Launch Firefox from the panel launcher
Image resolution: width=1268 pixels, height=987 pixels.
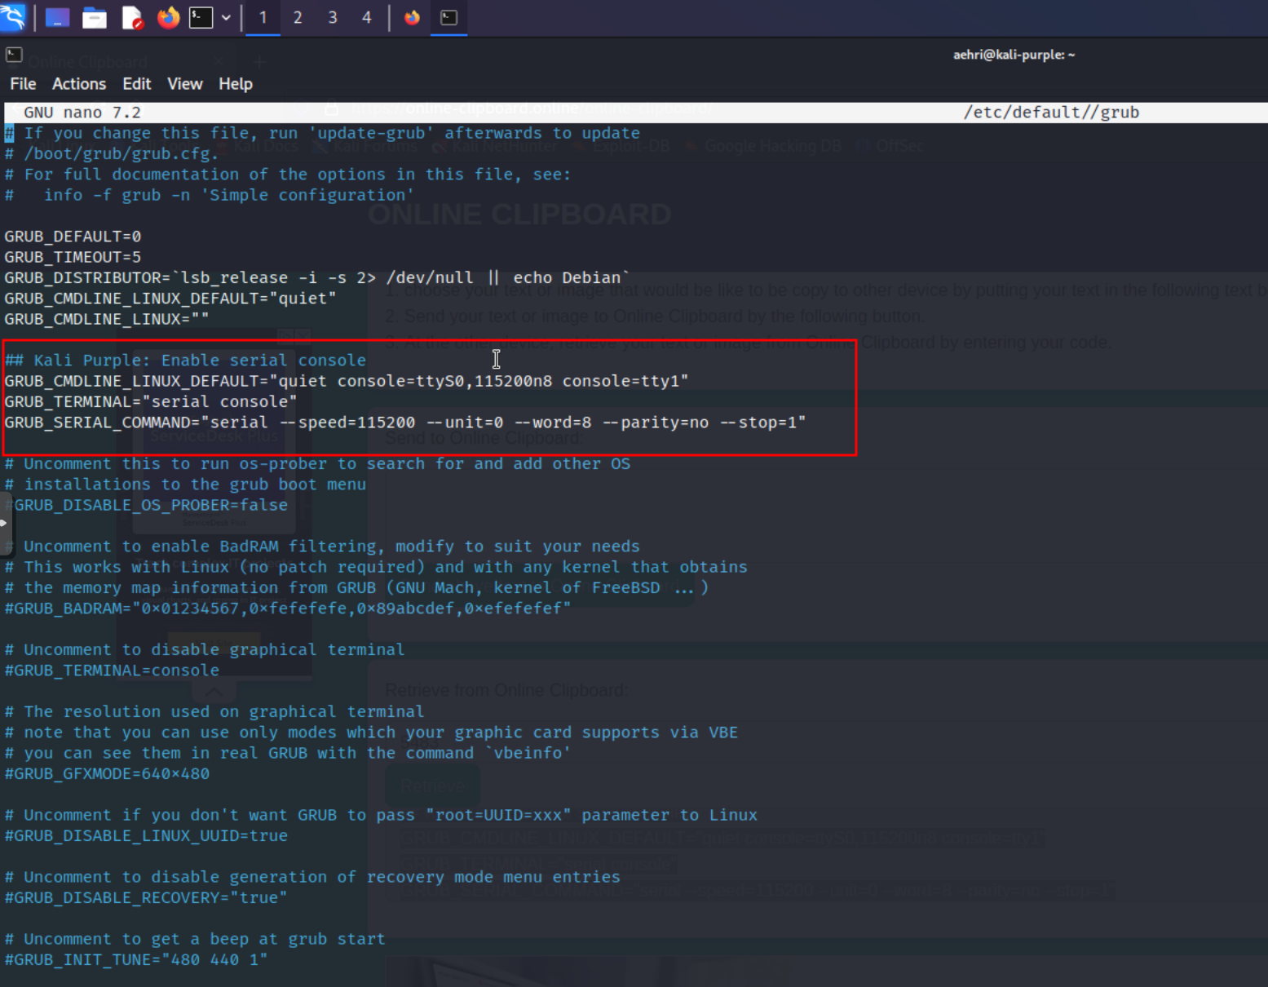coord(169,17)
